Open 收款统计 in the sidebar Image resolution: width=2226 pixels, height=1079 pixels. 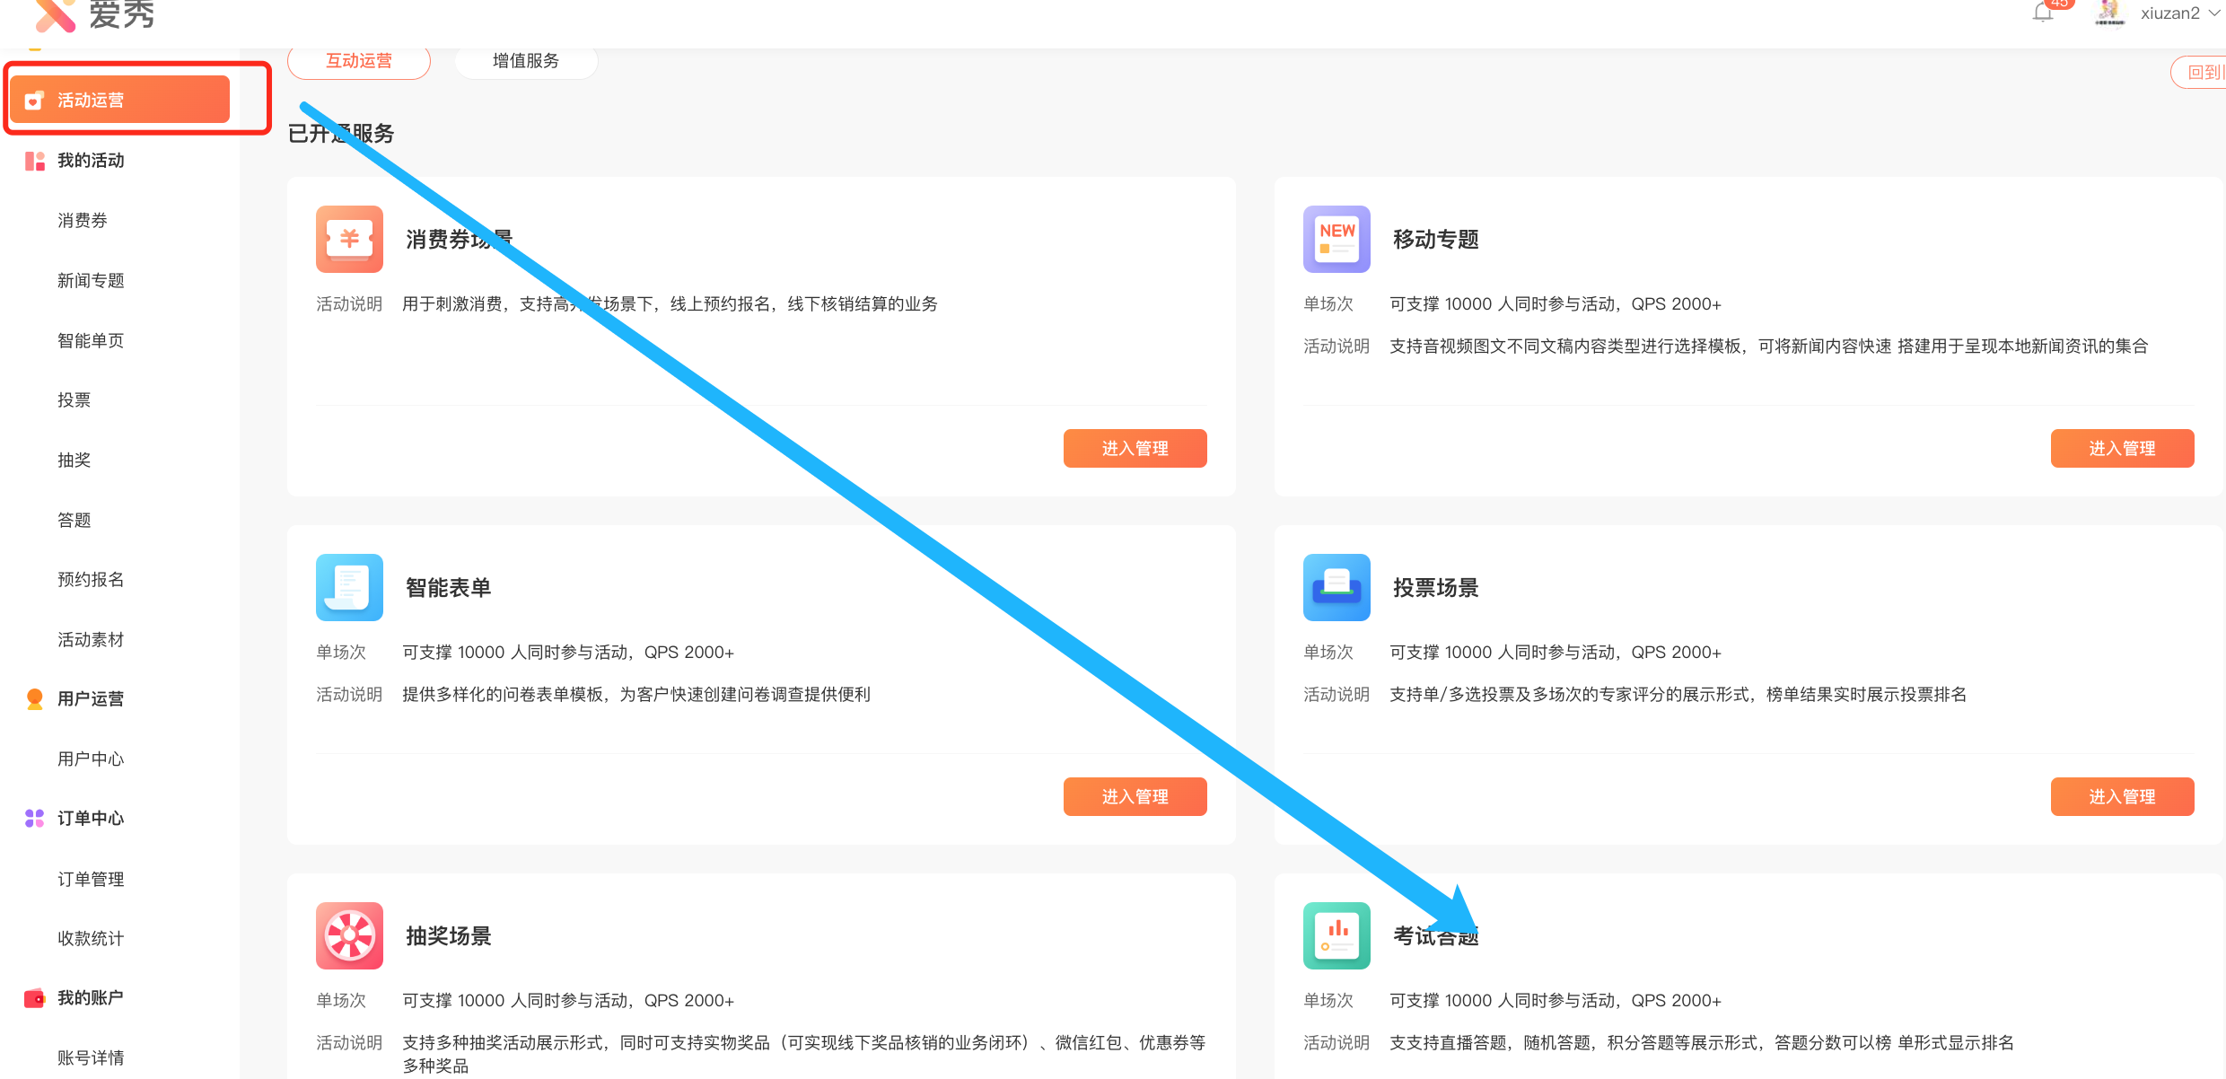point(91,938)
